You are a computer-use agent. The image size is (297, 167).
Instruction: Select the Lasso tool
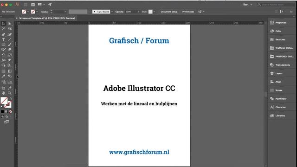(x=10, y=29)
